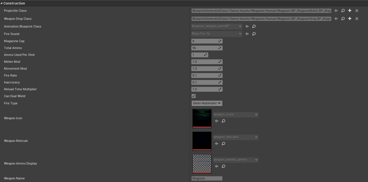Click Weapon Drop Class path field
The height and width of the screenshot is (182, 368).
261,19
